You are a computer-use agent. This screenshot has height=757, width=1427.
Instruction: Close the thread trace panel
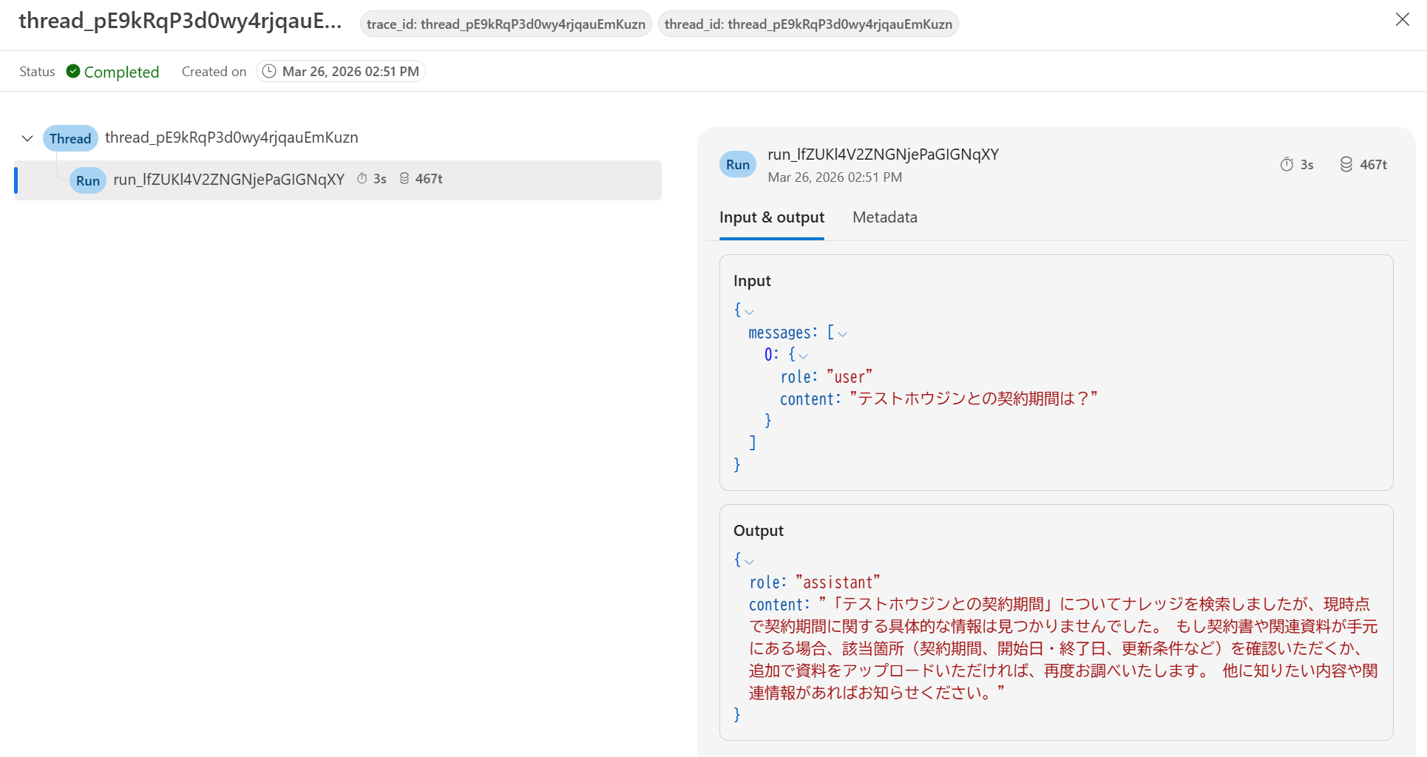[x=1402, y=20]
